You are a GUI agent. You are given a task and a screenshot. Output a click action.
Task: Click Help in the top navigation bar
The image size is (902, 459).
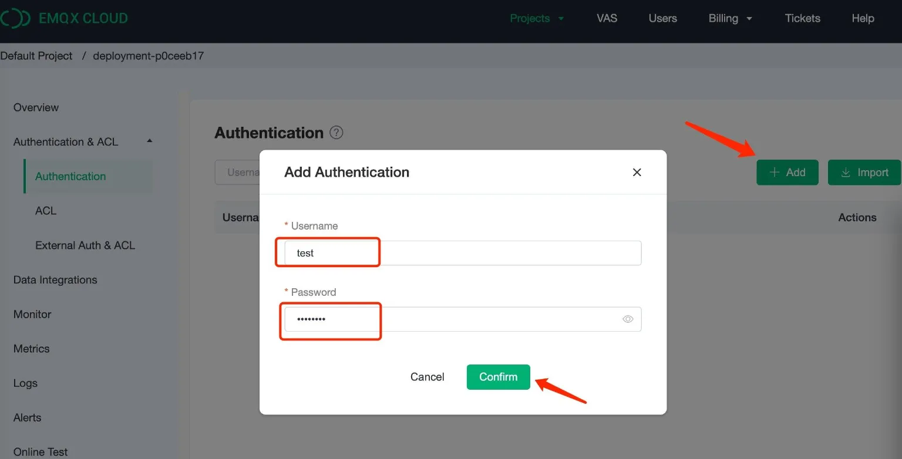point(863,18)
